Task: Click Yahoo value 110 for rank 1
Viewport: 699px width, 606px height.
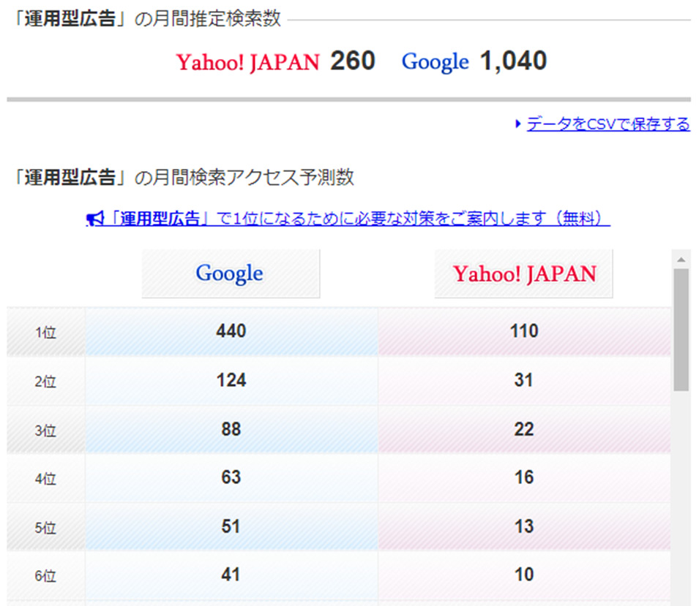Action: [x=524, y=331]
